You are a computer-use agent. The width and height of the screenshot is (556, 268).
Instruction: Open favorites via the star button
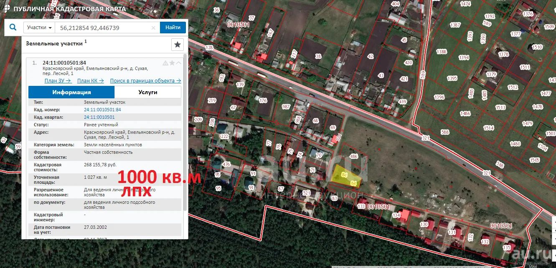click(178, 45)
